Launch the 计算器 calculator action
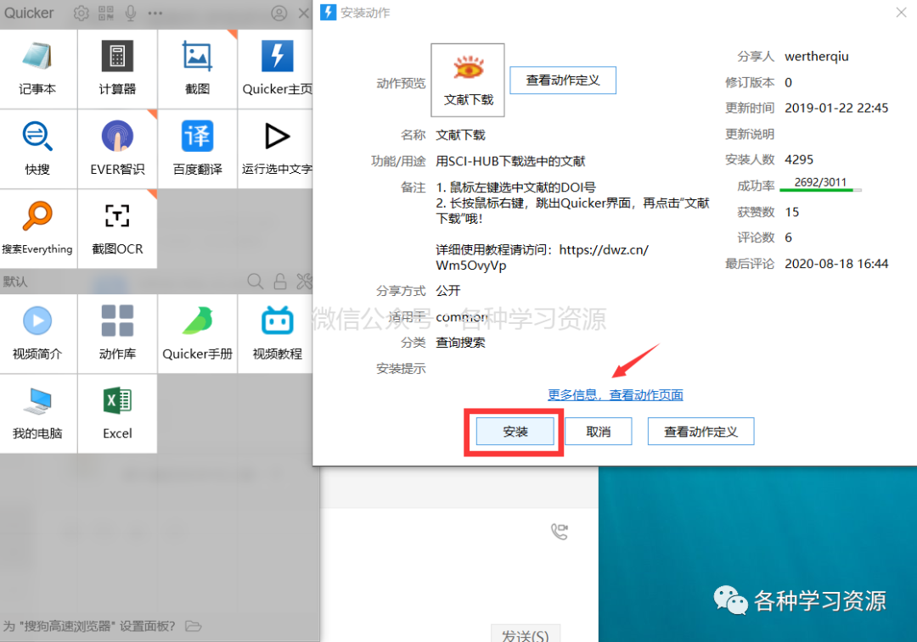917x642 pixels. (x=117, y=69)
